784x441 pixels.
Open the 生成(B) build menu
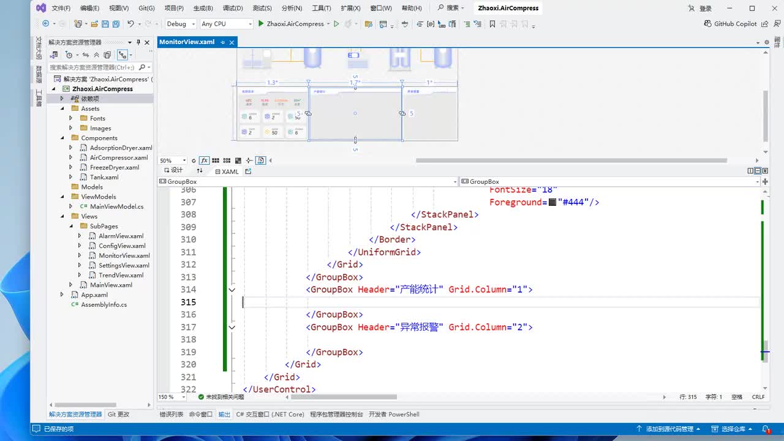click(x=203, y=8)
